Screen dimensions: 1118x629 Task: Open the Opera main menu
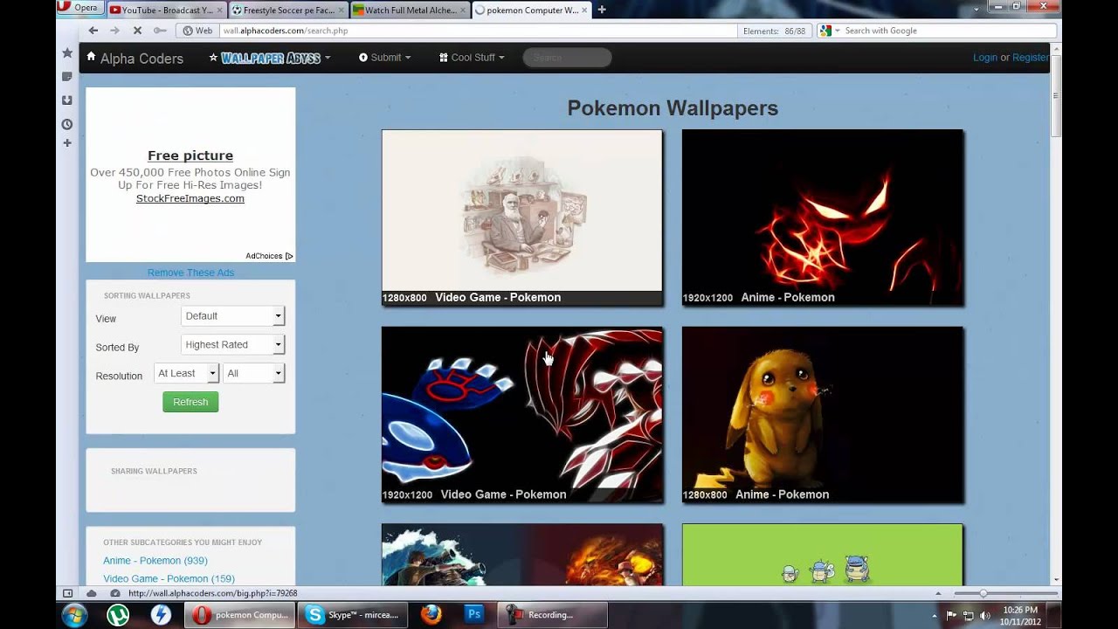(x=79, y=8)
